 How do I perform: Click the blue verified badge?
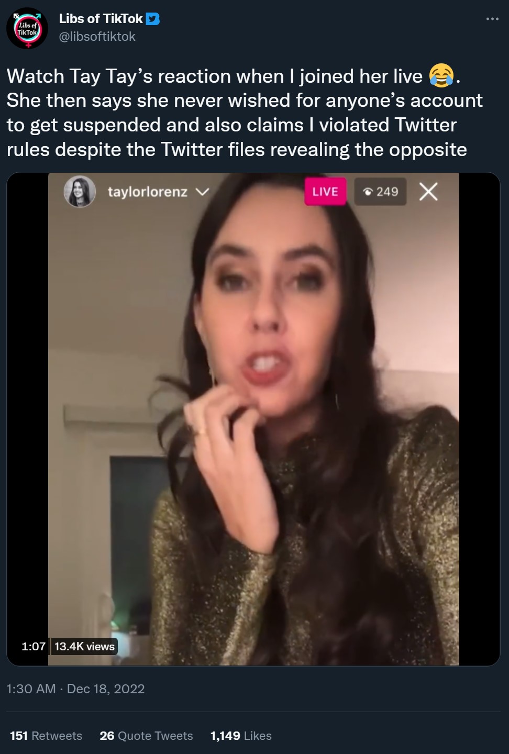point(153,19)
